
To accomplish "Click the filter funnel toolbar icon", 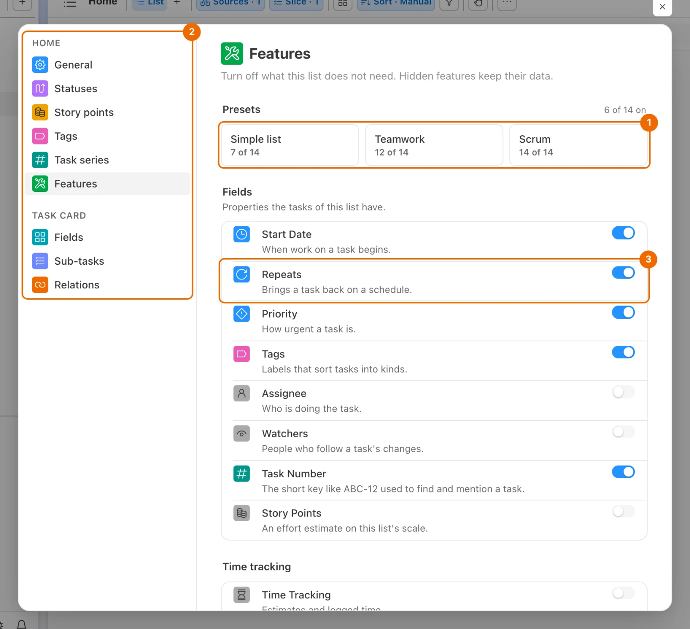I will pyautogui.click(x=449, y=3).
